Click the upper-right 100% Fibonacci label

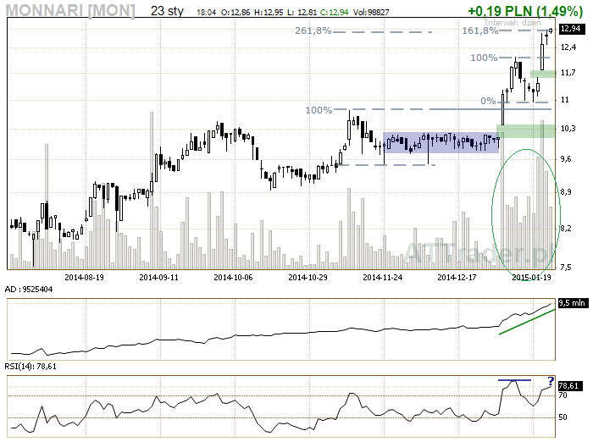pyautogui.click(x=484, y=58)
